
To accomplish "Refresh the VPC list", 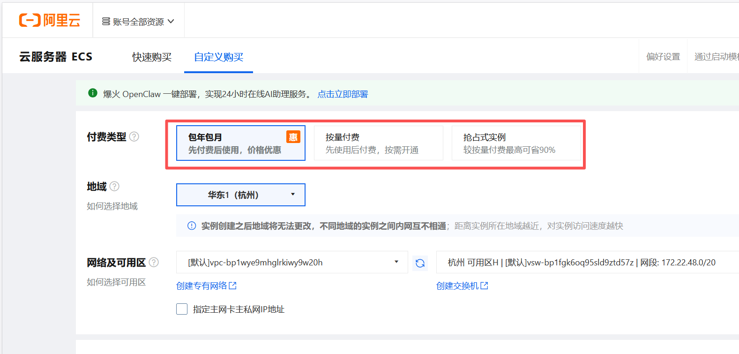I will point(420,263).
